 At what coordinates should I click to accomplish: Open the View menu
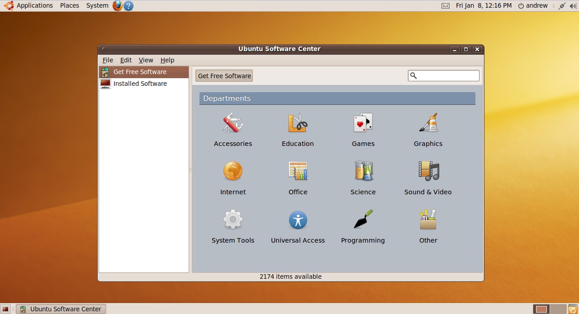(x=146, y=60)
